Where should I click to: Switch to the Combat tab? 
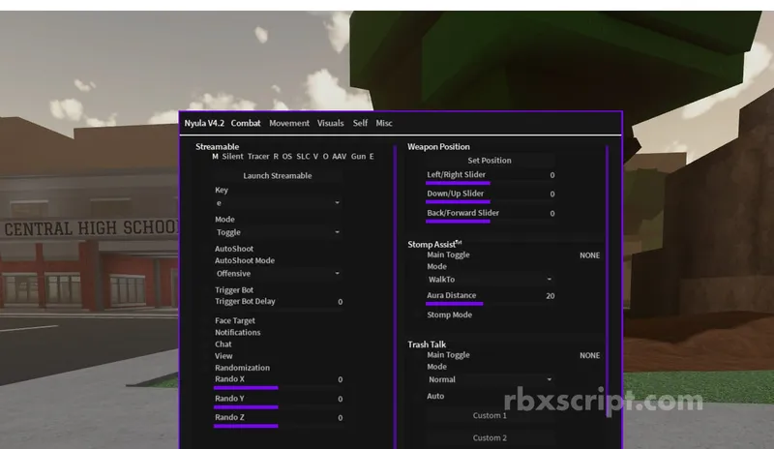point(246,123)
